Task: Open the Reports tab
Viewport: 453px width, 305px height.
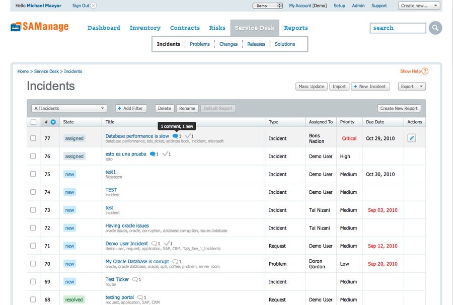Action: click(x=296, y=28)
